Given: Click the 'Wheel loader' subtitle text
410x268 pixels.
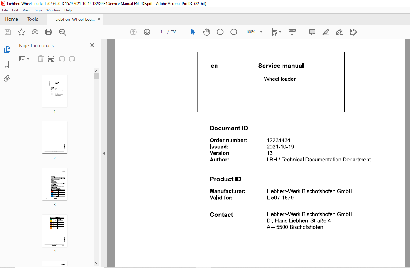Looking at the screenshot, I should tap(280, 79).
